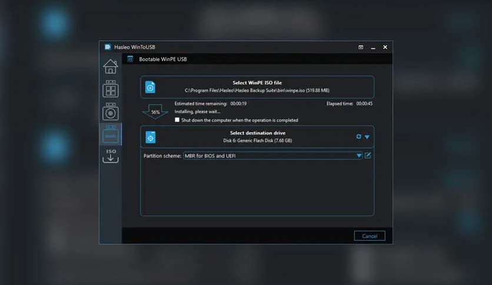Open the title bar menu icon
The image size is (492, 285).
click(361, 47)
